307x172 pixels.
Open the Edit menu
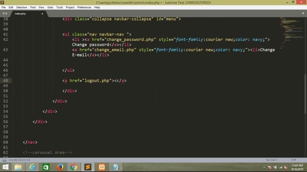11,8
